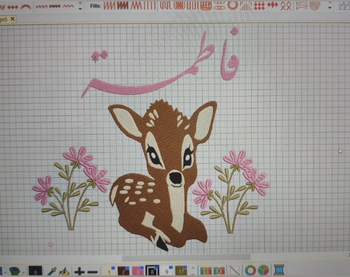This screenshot has width=350, height=277.
Task: Pick pink color swatch 3
Action: coord(138,271)
